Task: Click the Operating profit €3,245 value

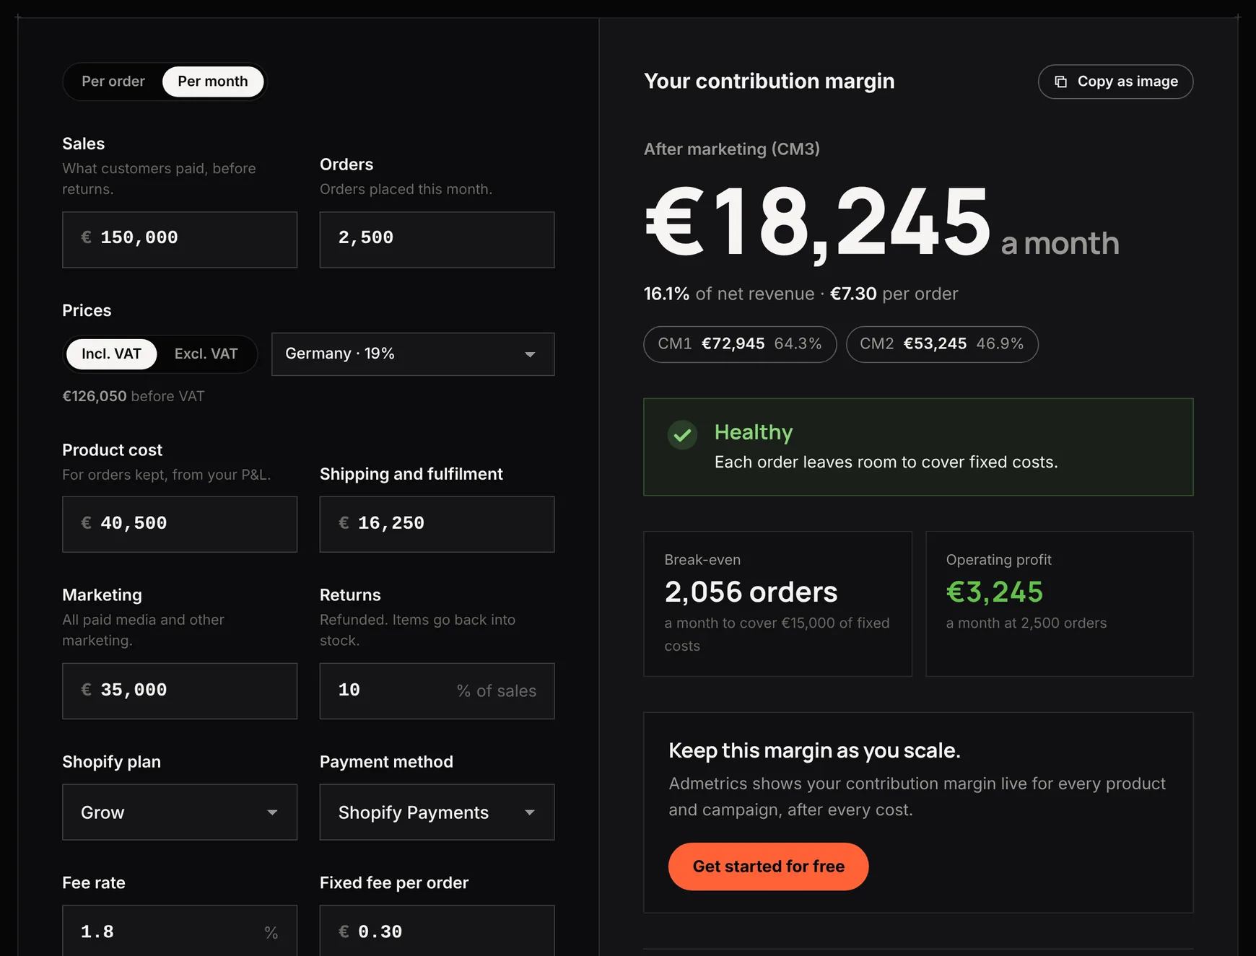Action: [995, 592]
